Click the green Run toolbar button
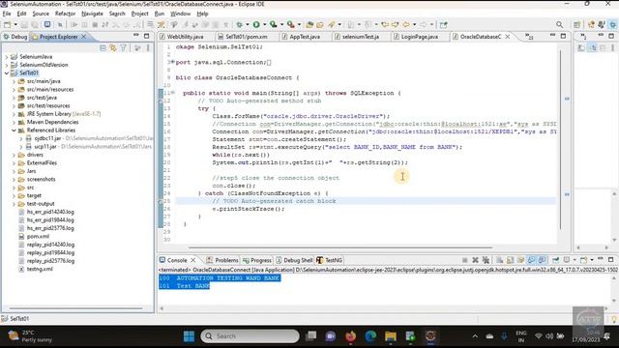 [256, 24]
